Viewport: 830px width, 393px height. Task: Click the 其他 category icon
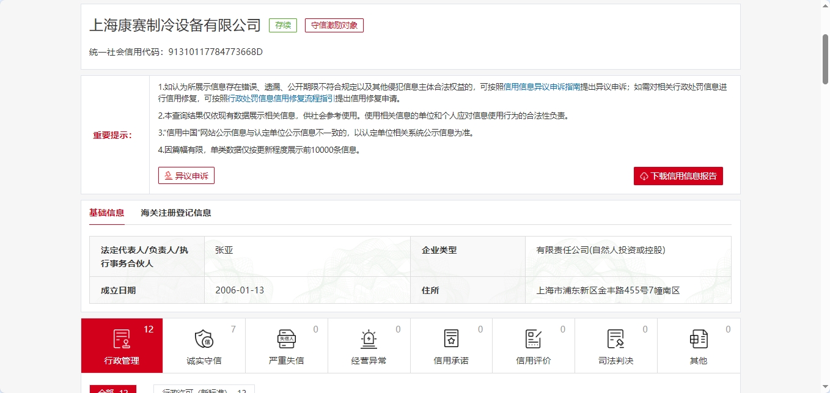[698, 339]
